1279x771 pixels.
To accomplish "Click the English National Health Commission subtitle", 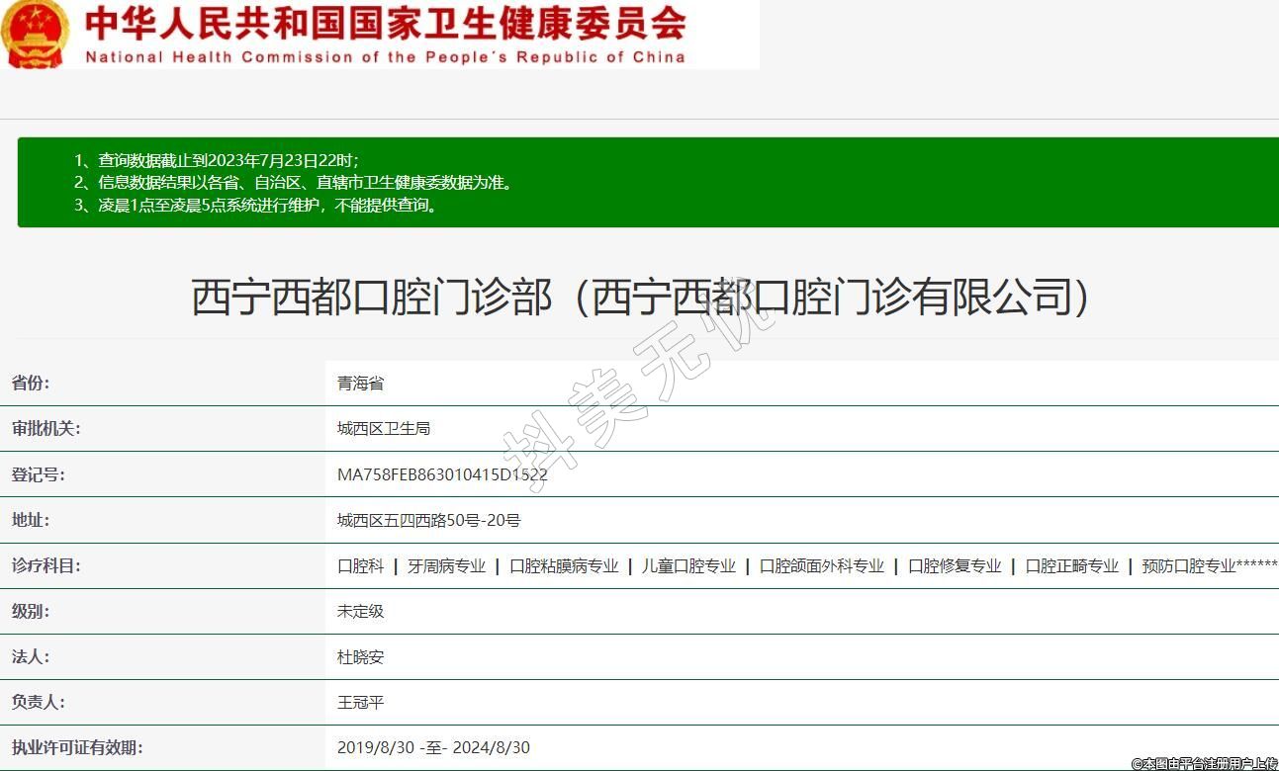I will [x=386, y=57].
